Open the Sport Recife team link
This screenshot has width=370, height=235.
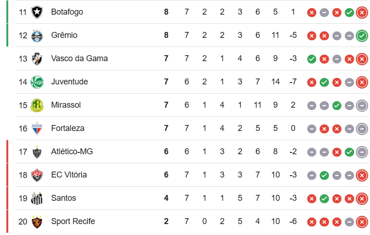(x=73, y=221)
